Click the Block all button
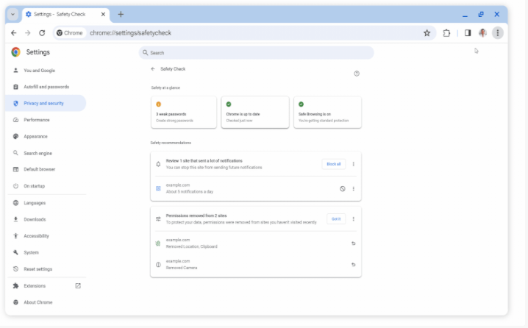 (x=334, y=164)
